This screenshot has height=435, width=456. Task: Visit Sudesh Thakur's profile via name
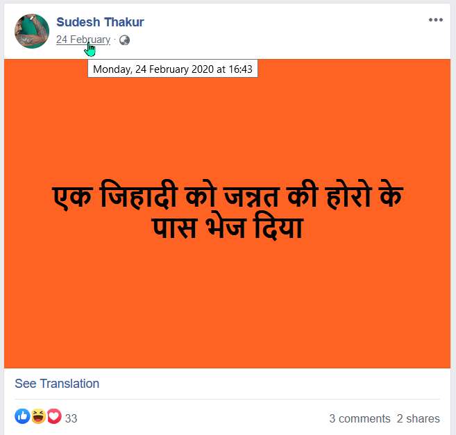[x=100, y=23]
